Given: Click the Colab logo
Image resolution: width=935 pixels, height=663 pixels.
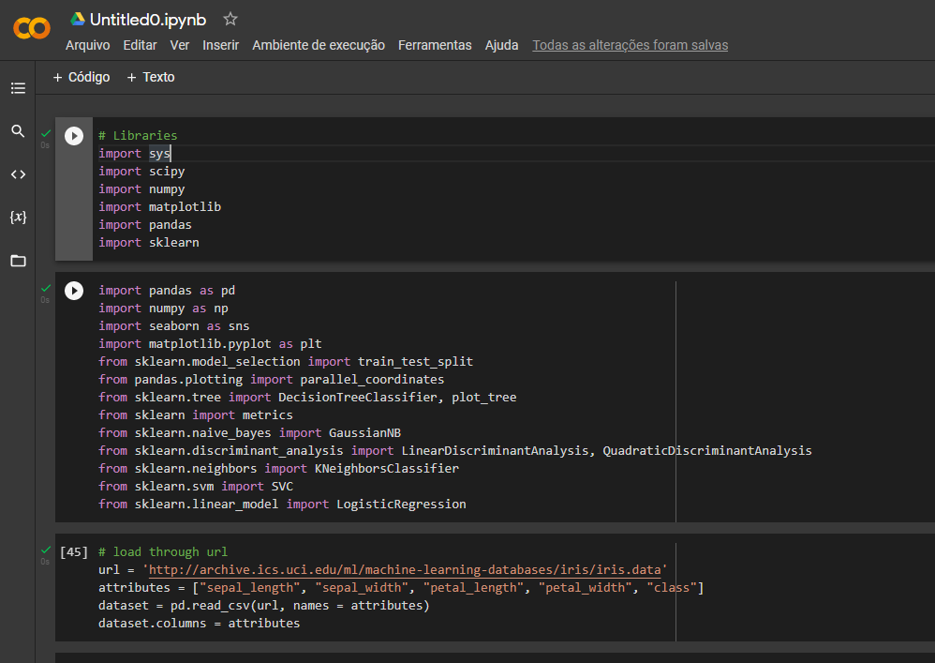Looking at the screenshot, I should click(x=32, y=28).
